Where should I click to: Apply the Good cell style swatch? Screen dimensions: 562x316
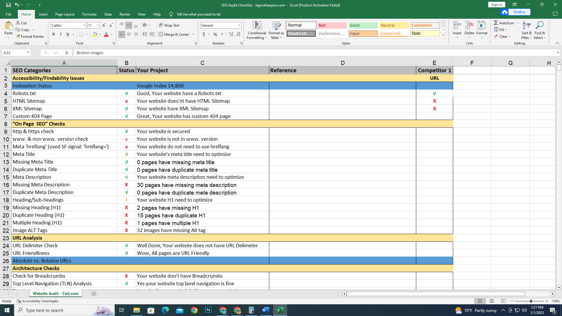(363, 25)
